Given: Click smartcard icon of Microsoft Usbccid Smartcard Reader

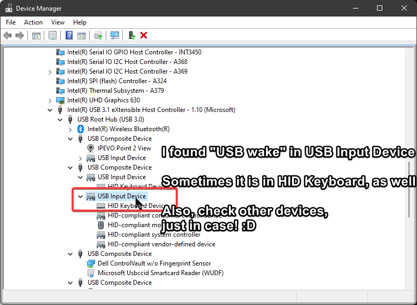Looking at the screenshot, I should [x=91, y=273].
